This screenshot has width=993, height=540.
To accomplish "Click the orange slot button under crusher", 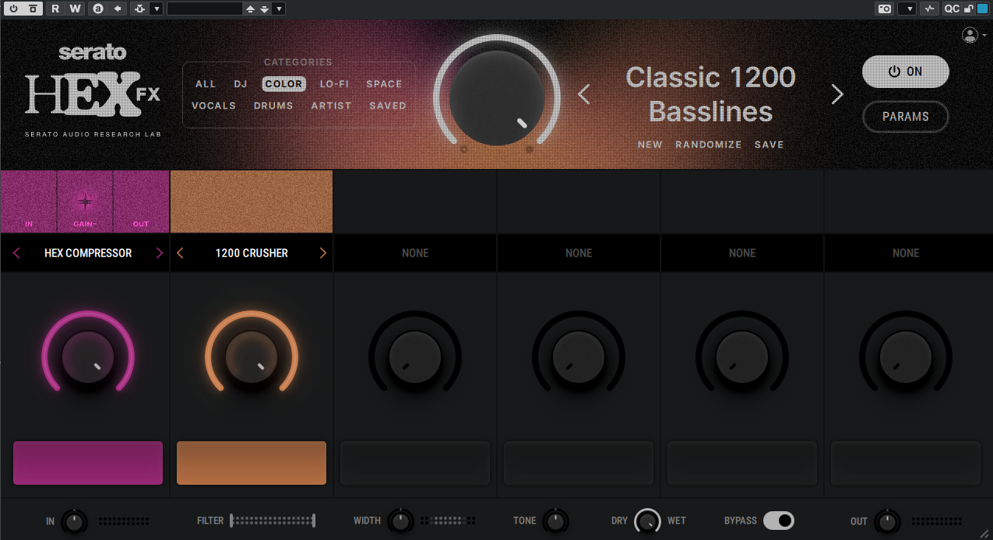I will coord(252,463).
